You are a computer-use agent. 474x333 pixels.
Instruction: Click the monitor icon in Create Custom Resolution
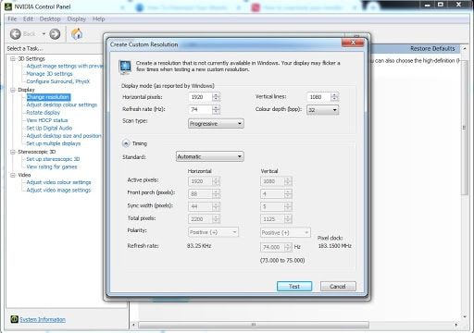(125, 67)
